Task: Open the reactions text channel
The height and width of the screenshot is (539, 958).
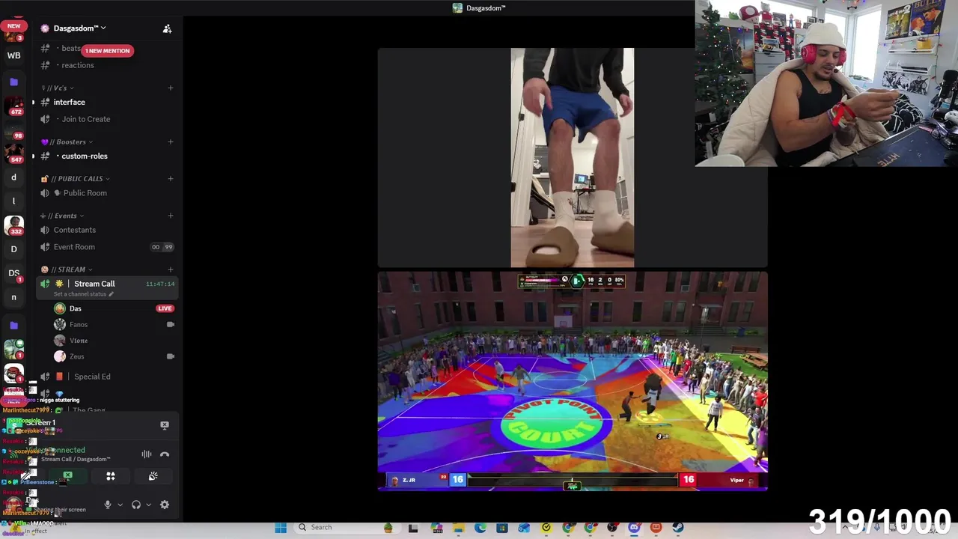Action: click(78, 65)
